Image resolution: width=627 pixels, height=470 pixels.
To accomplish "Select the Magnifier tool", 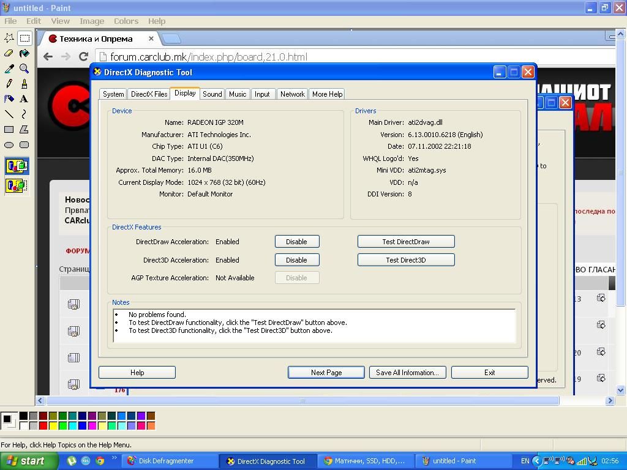I will pyautogui.click(x=24, y=69).
